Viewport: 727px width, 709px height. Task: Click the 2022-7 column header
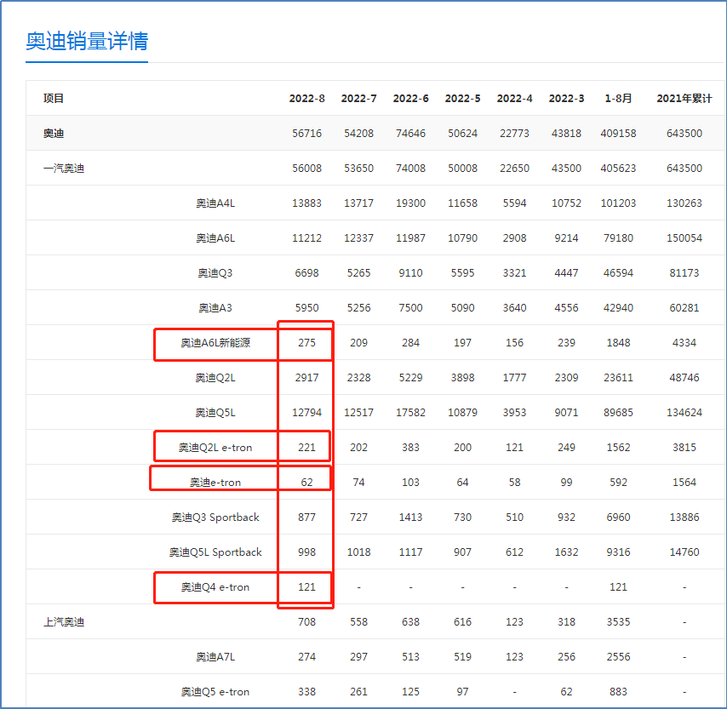(359, 98)
